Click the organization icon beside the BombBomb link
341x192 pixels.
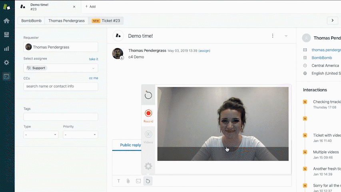pyautogui.click(x=305, y=58)
